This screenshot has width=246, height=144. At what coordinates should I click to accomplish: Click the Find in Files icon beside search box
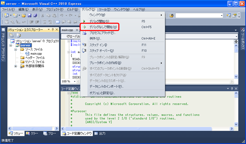point(172,15)
